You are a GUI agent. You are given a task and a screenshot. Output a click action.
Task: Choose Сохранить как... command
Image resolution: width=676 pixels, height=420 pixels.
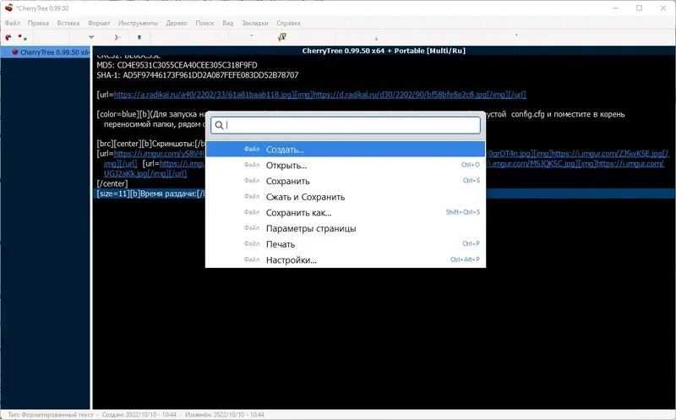click(x=346, y=213)
